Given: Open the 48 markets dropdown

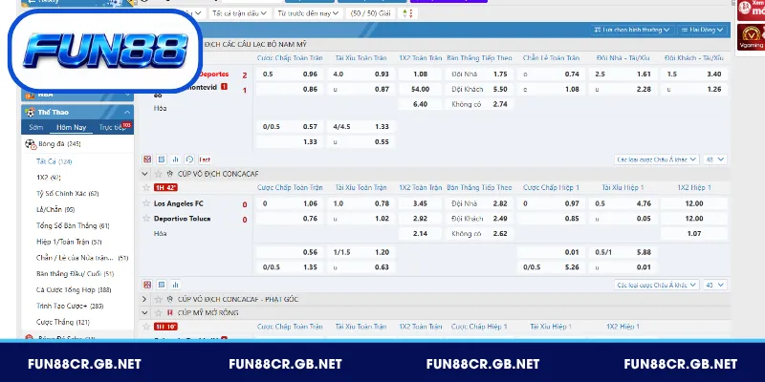Looking at the screenshot, I should pos(715,159).
